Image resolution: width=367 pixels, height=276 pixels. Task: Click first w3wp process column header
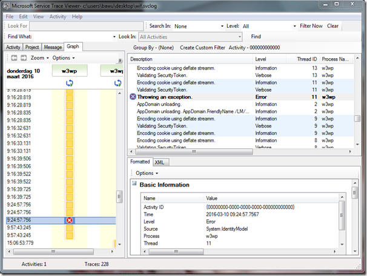[x=70, y=71]
